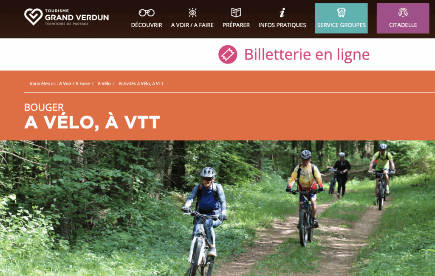The image size is (435, 276).
Task: Click the Grand Verdun heart logo icon
Action: 33,17
